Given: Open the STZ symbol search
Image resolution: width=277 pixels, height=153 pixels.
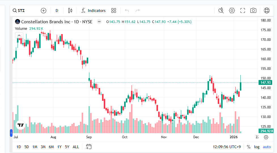Looking at the screenshot, I should coord(19,11).
